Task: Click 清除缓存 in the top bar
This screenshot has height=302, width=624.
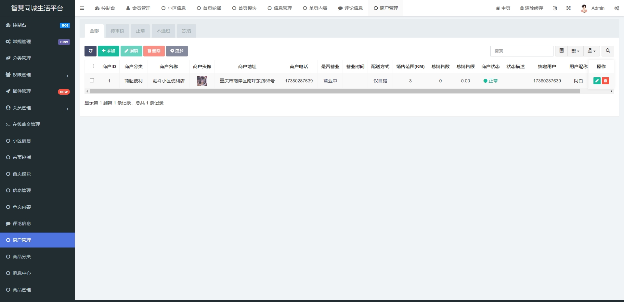Action: [x=531, y=8]
